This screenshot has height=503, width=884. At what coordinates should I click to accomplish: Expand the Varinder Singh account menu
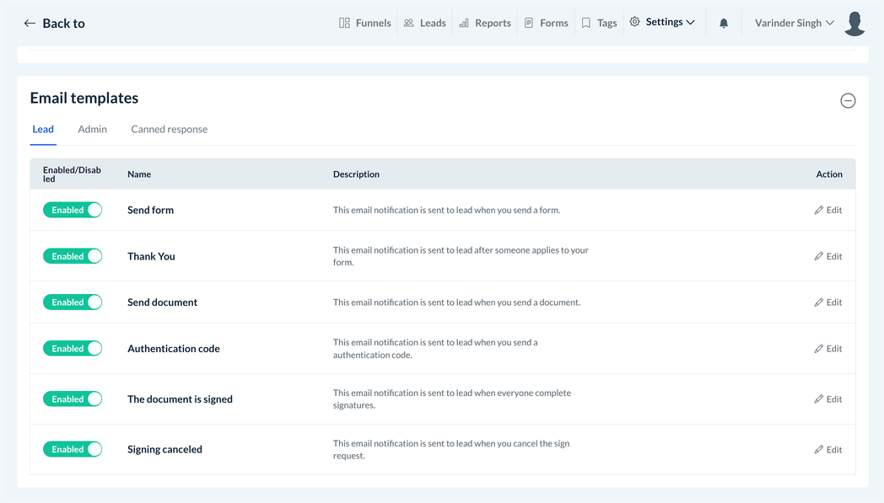click(795, 23)
